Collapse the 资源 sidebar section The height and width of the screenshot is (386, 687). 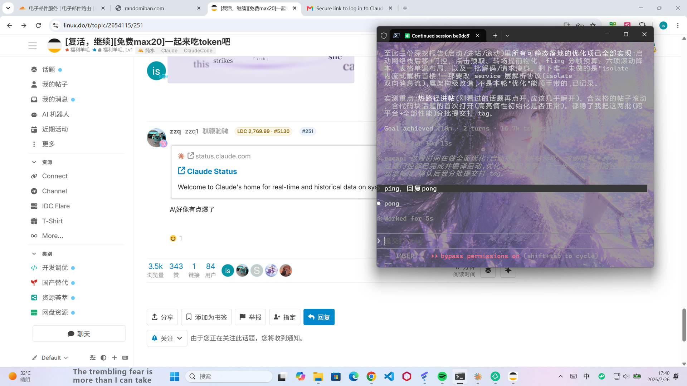(34, 162)
